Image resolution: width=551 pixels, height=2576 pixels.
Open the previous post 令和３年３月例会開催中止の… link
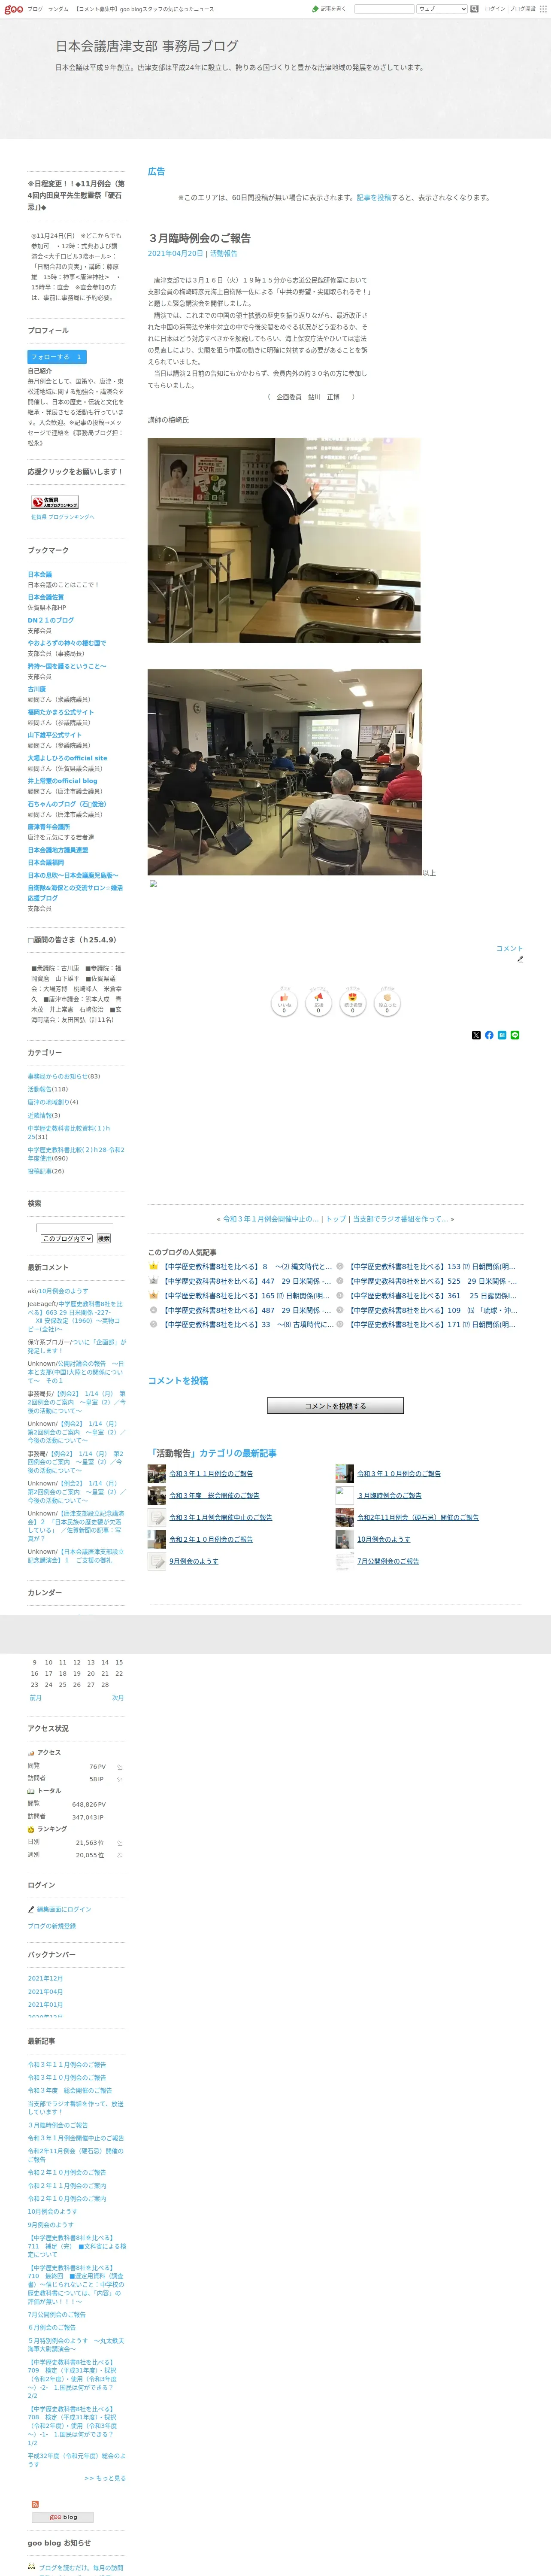click(x=271, y=1219)
